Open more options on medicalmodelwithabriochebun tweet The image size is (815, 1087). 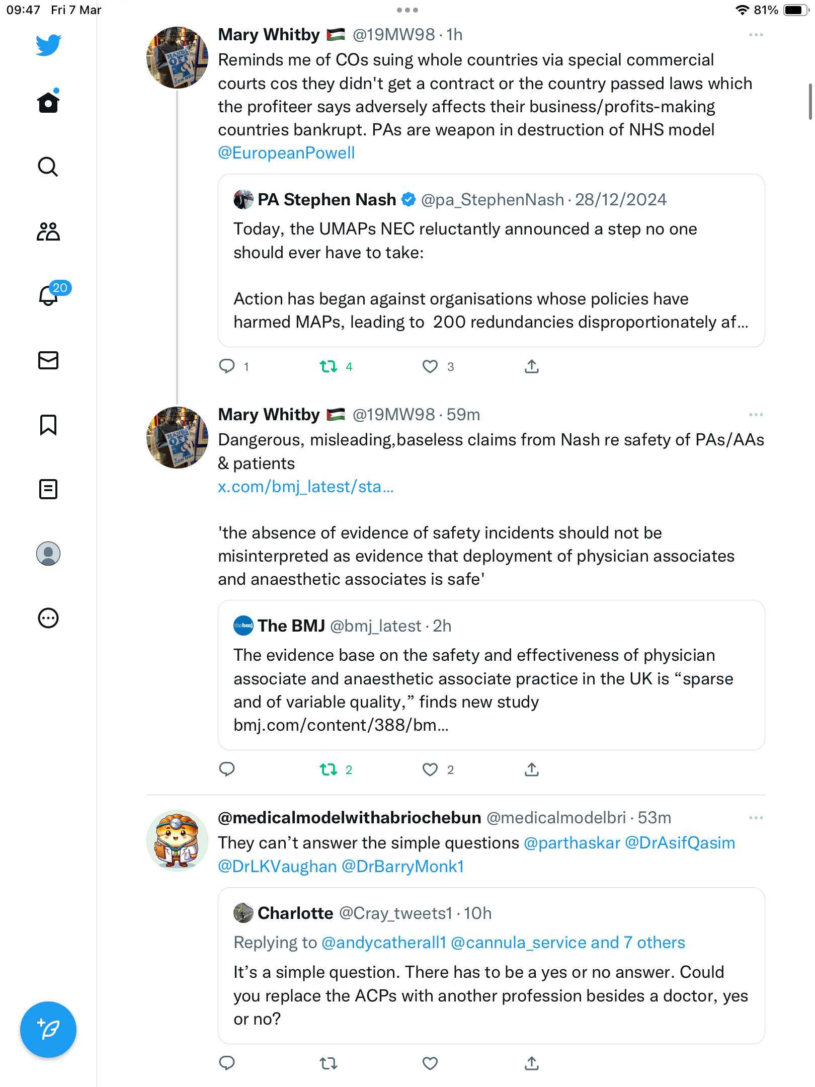coord(756,818)
